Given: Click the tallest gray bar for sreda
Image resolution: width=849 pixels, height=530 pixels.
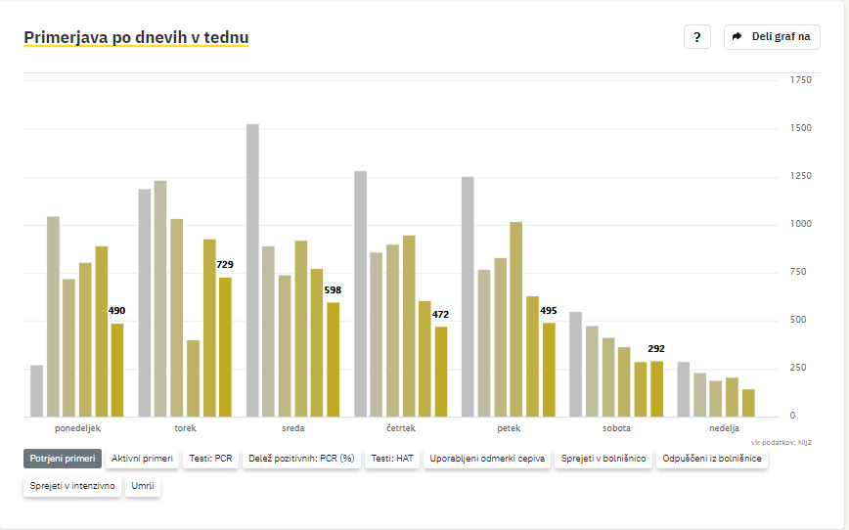Looking at the screenshot, I should [252, 271].
